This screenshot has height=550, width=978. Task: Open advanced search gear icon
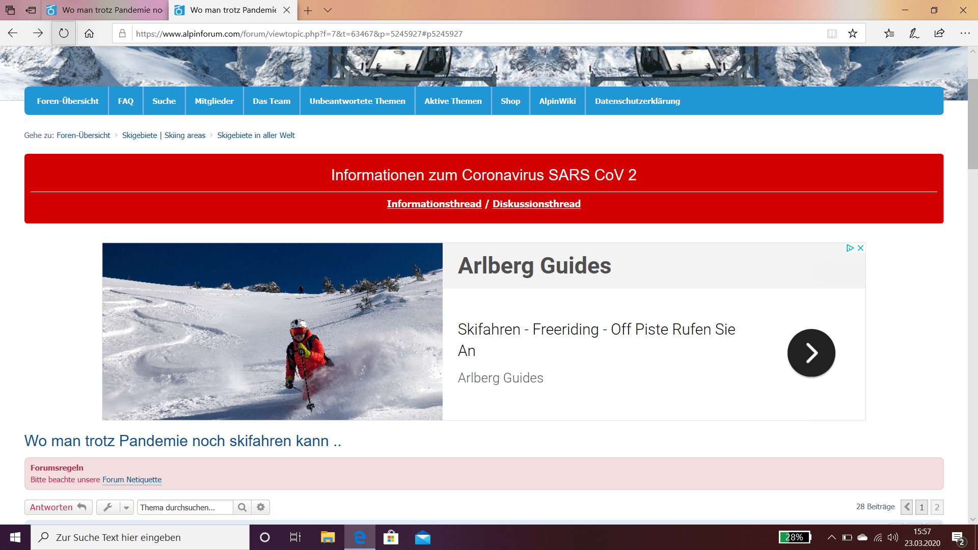point(261,507)
